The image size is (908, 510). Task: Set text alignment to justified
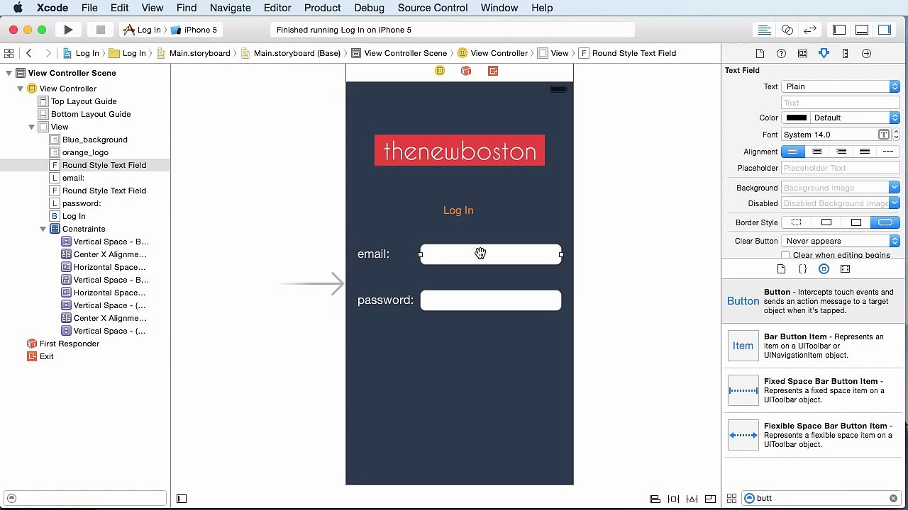[x=864, y=152]
